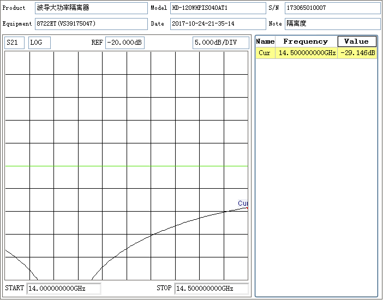Screen dimensions: 383x300
Task: Click the Date label
Action: 157,23
